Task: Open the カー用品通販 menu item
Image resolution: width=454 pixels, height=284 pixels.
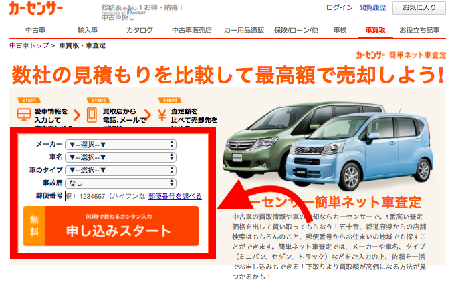Action: tap(244, 30)
